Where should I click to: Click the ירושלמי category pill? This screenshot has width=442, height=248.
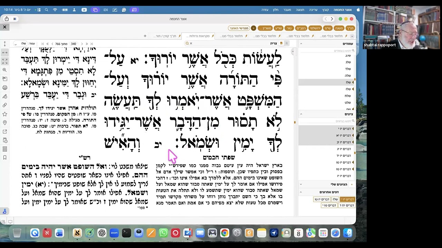tap(315, 28)
